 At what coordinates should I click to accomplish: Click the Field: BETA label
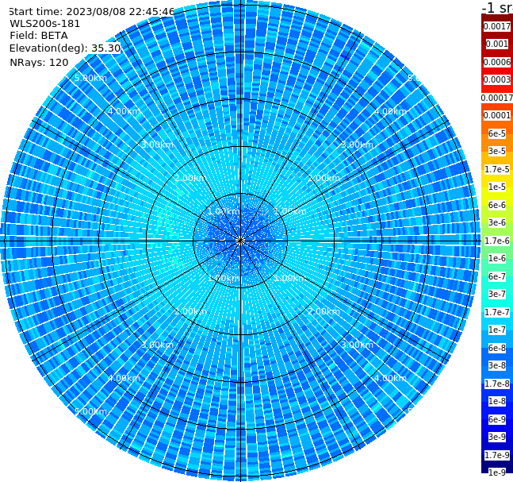pyautogui.click(x=39, y=36)
